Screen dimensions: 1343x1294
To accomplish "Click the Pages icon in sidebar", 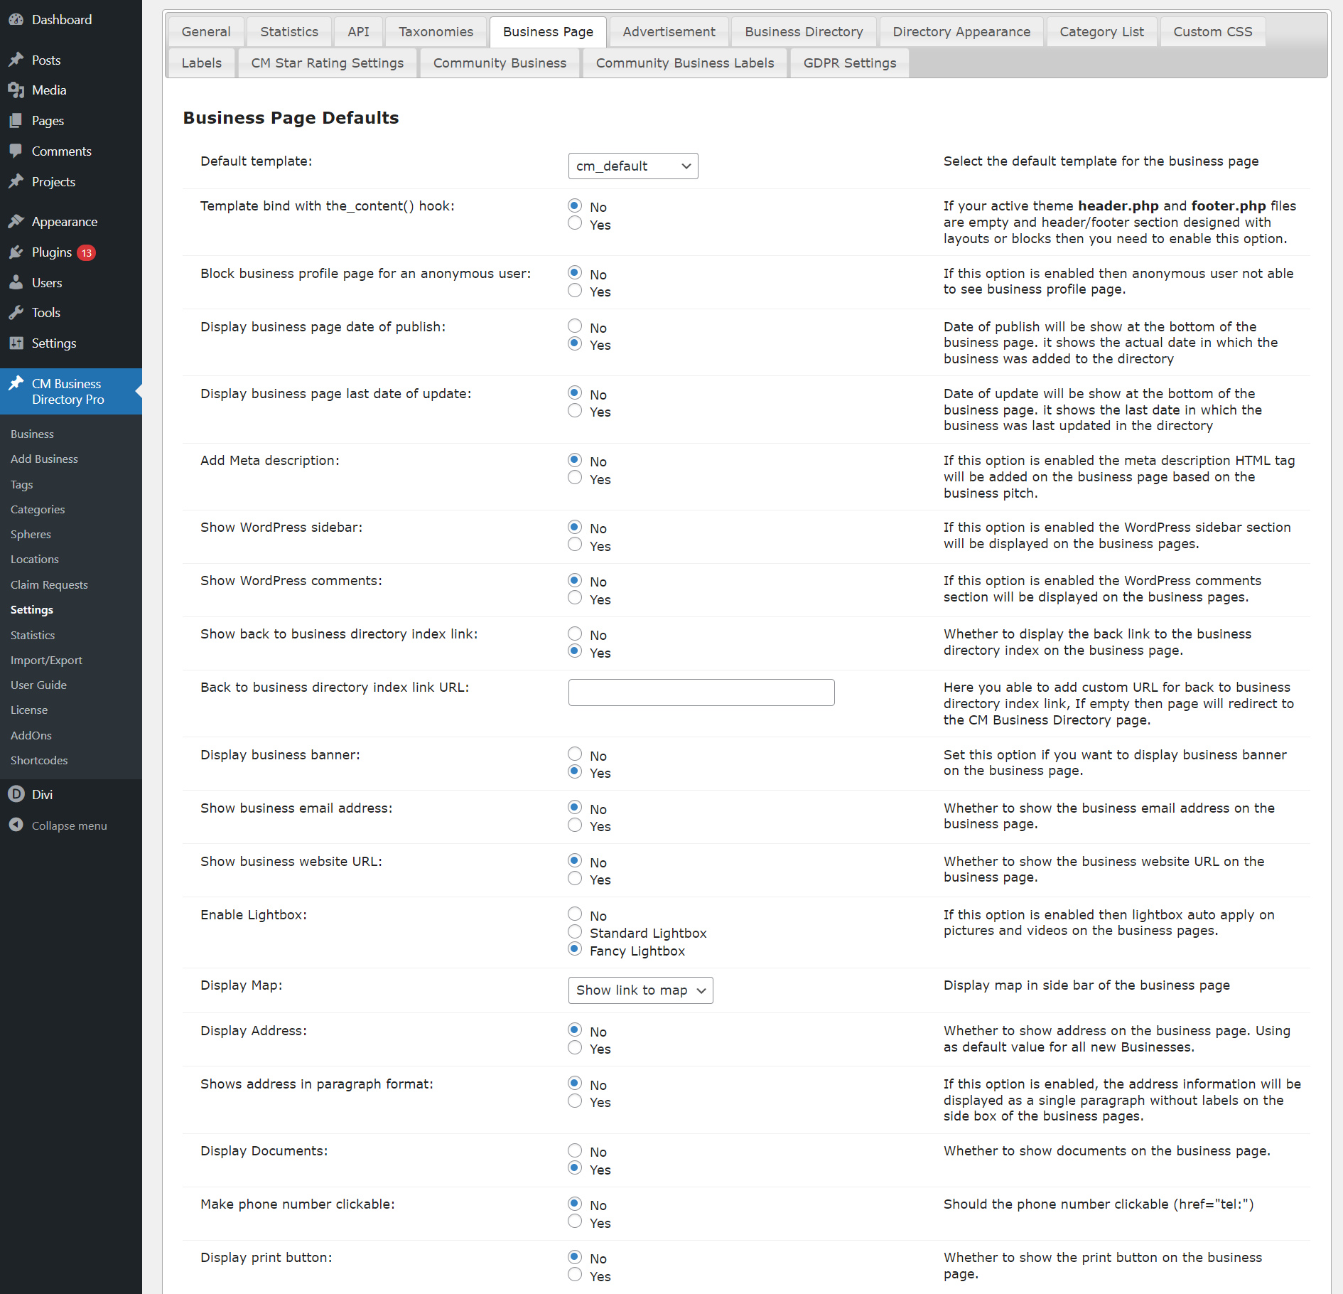I will (16, 121).
